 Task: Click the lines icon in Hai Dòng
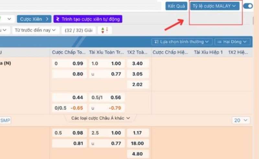[220, 42]
